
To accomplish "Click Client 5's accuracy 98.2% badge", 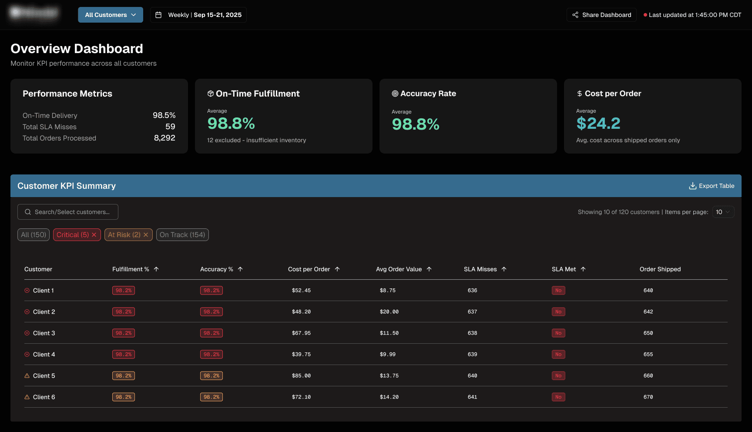I will 211,376.
